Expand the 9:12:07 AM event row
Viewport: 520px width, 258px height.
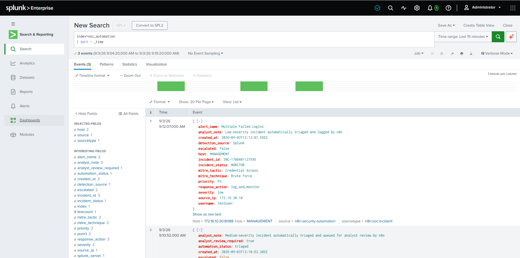pyautogui.click(x=150, y=121)
